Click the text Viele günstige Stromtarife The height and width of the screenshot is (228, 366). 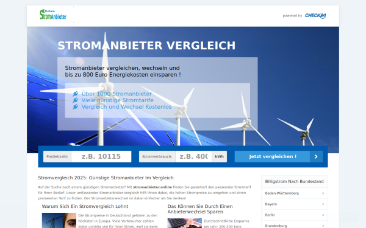pyautogui.click(x=117, y=100)
